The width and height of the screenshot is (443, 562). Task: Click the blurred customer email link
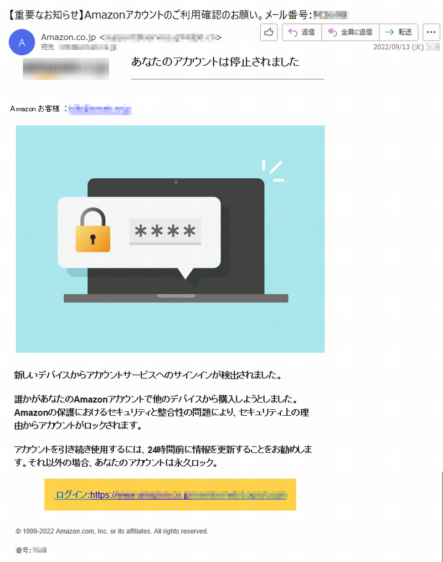(100, 109)
